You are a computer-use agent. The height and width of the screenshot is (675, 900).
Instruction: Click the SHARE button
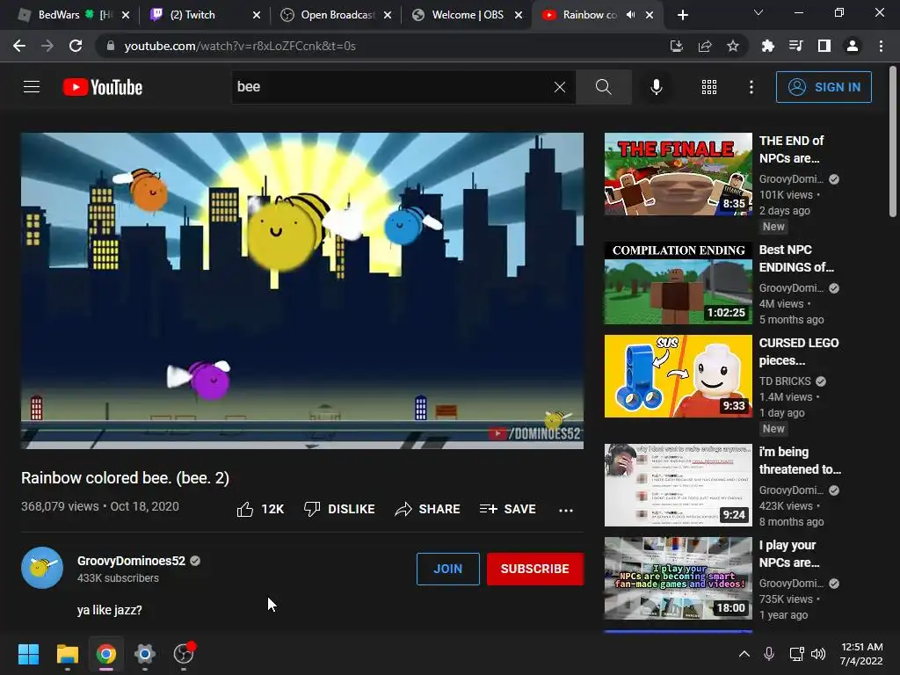(x=428, y=509)
